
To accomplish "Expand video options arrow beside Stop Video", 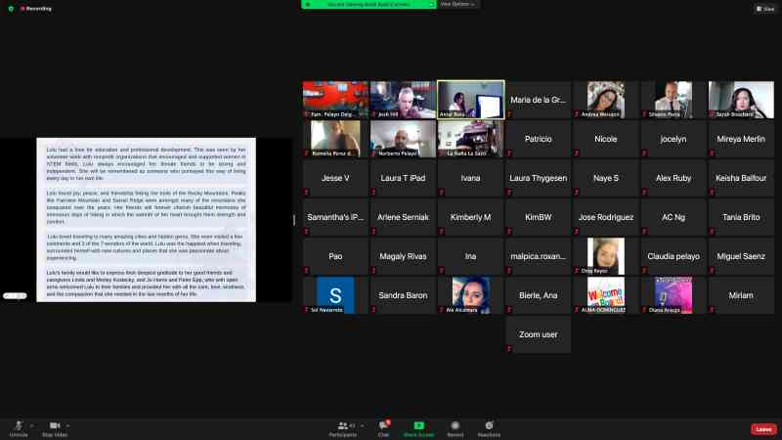I will point(71,425).
